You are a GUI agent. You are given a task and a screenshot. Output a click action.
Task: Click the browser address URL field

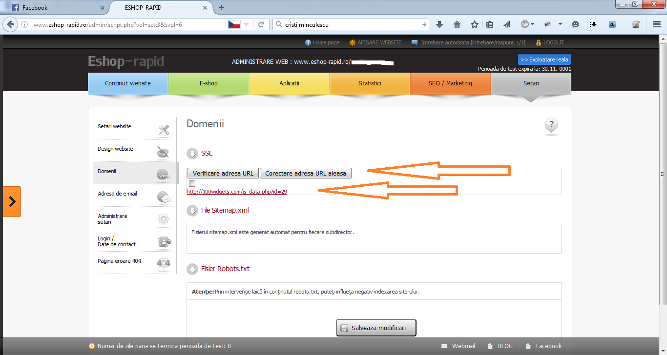pyautogui.click(x=128, y=24)
